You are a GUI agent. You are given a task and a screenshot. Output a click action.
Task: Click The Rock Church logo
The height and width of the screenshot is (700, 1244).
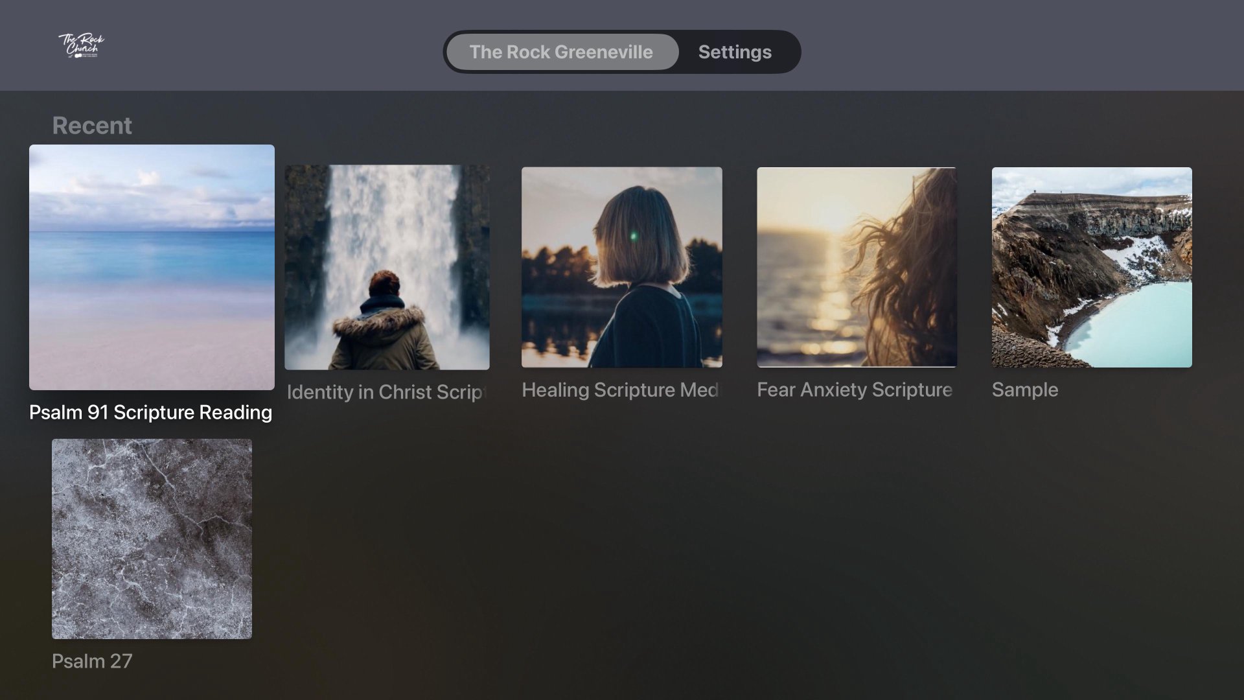[81, 46]
